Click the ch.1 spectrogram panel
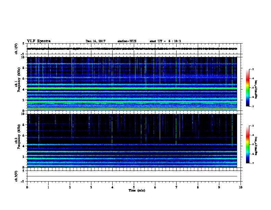 pos(132,84)
